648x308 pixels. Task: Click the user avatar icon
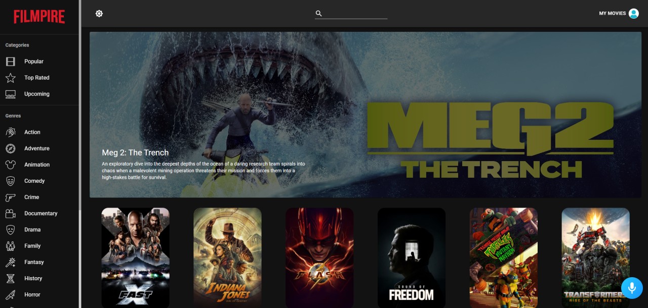tap(634, 14)
